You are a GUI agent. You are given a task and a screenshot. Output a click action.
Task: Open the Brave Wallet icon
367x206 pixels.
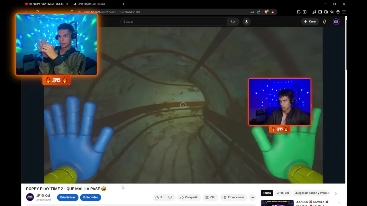326,12
